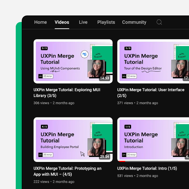Select the Videos tab
Screen dimensions: 189x189
click(62, 22)
